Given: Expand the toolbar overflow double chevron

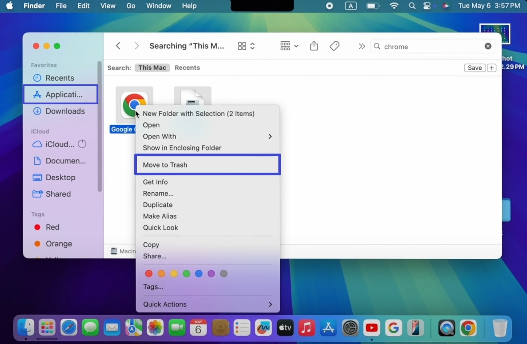Looking at the screenshot, I should [362, 46].
